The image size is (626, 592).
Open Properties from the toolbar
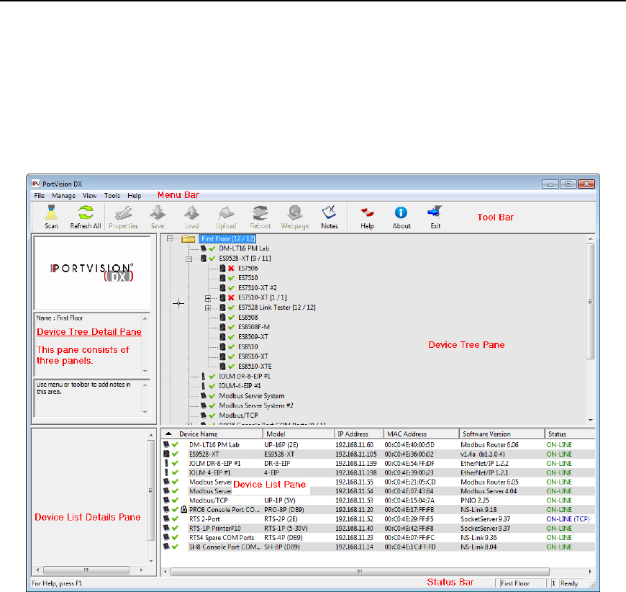(123, 217)
